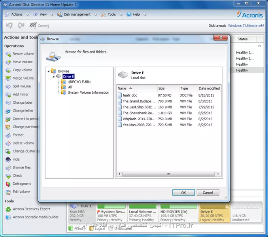Collapse the root Browse tree node
The height and width of the screenshot is (237, 268).
tap(49, 71)
